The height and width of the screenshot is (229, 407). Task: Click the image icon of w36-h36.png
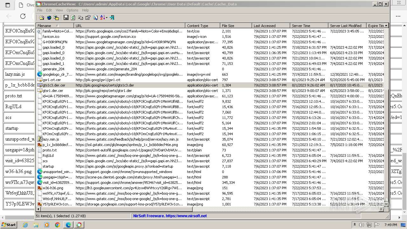(40, 188)
